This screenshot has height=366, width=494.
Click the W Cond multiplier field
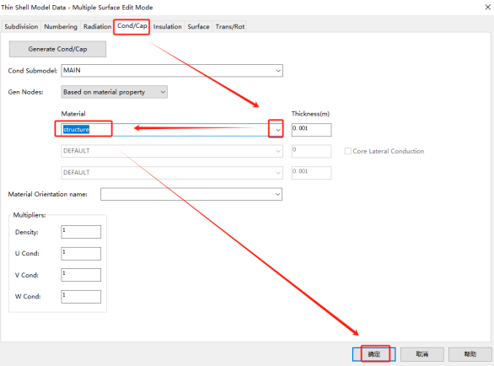[81, 297]
